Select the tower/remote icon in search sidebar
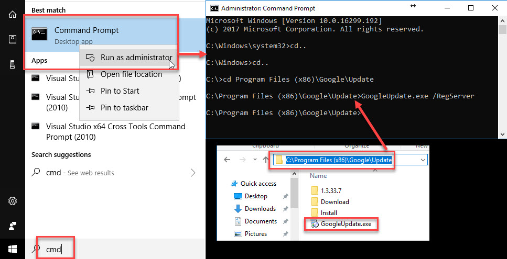The image size is (507, 259). tap(12, 64)
